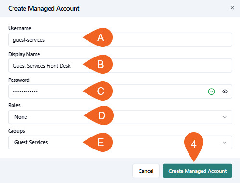Open the Groups dropdown showing Guest Services
The height and width of the screenshot is (183, 240).
(120, 142)
